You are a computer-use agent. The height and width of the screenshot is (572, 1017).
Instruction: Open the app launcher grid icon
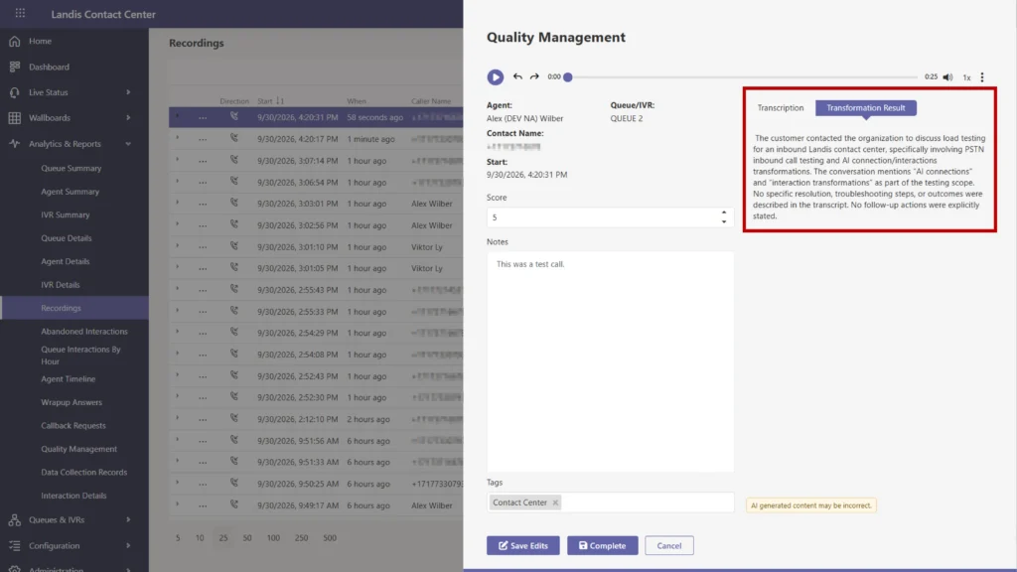tap(20, 13)
